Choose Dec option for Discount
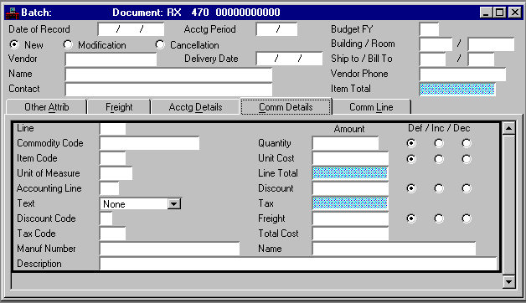 point(467,188)
